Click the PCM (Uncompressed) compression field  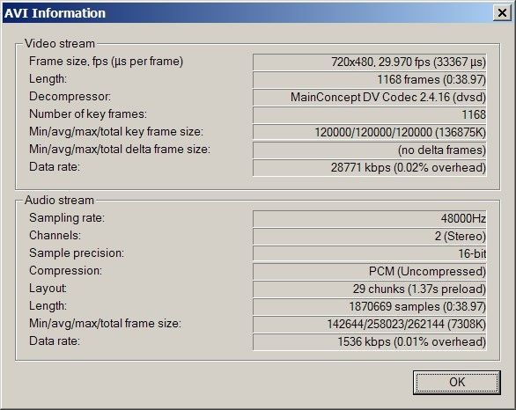370,272
